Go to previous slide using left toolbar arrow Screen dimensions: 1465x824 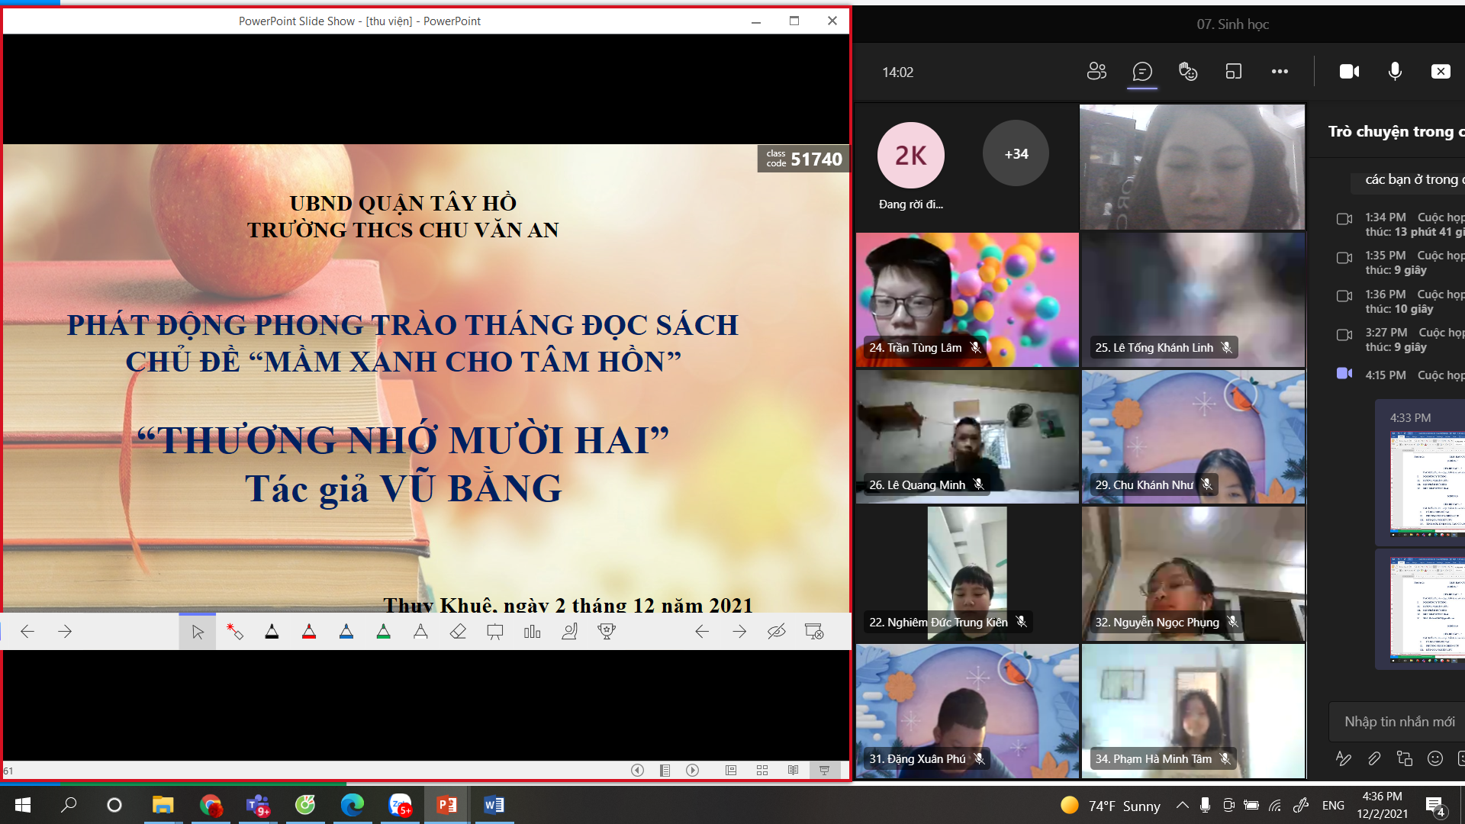tap(27, 632)
